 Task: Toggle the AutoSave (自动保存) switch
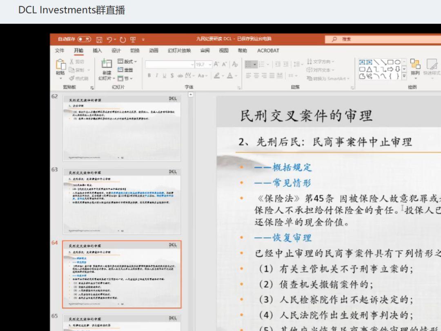click(x=85, y=39)
